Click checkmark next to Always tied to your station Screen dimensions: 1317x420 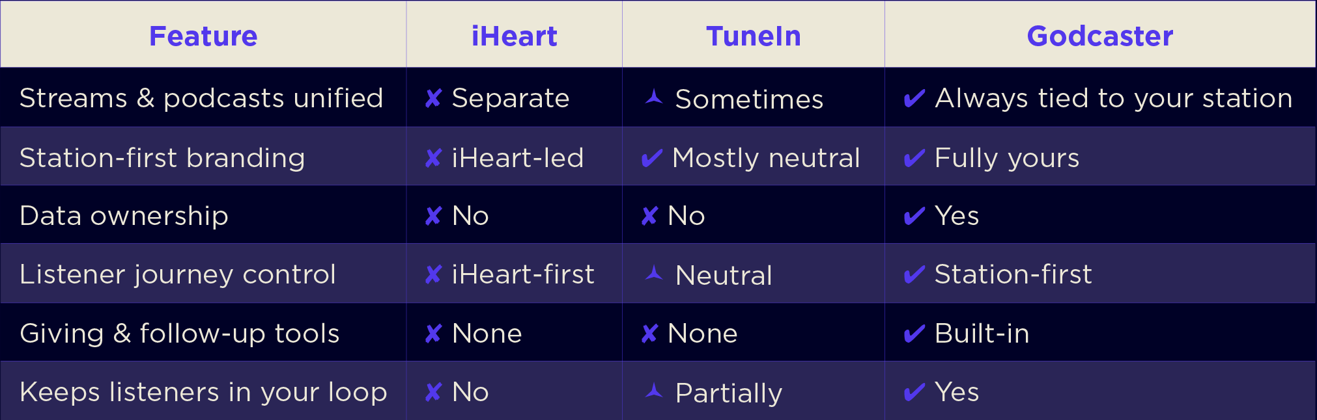[914, 99]
